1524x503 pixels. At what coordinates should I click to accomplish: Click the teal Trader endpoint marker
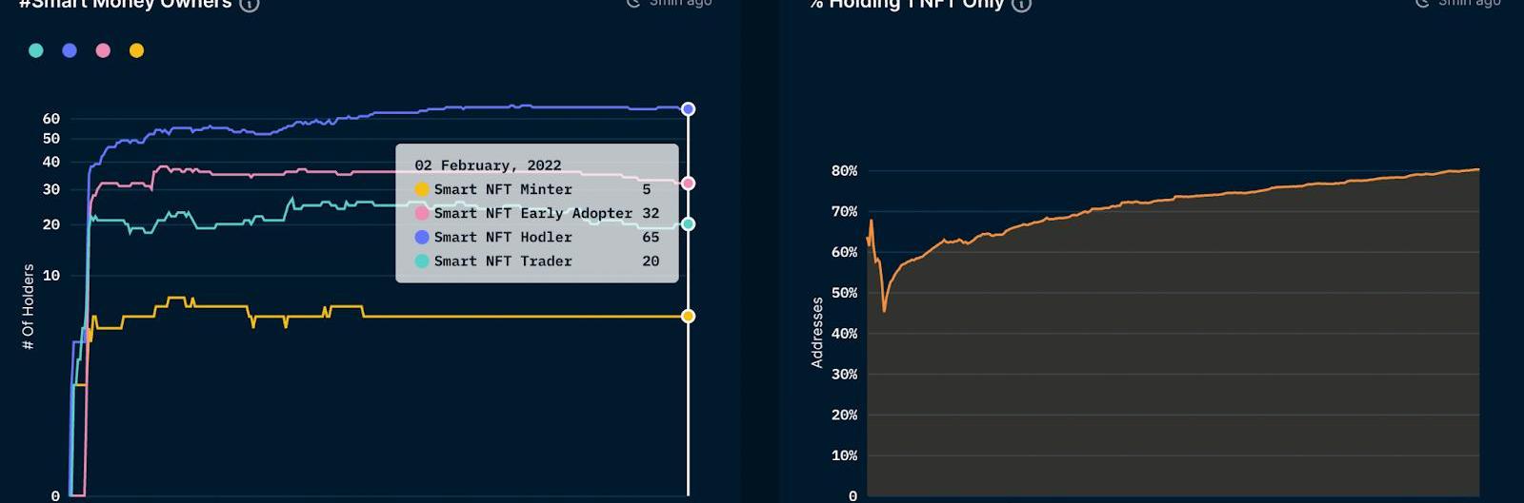click(x=688, y=224)
